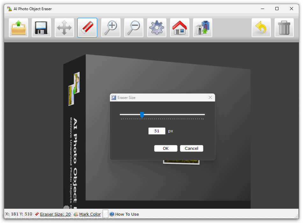Click the AI Photo Object Eraser app icon
The width and height of the screenshot is (303, 223).
9,9
